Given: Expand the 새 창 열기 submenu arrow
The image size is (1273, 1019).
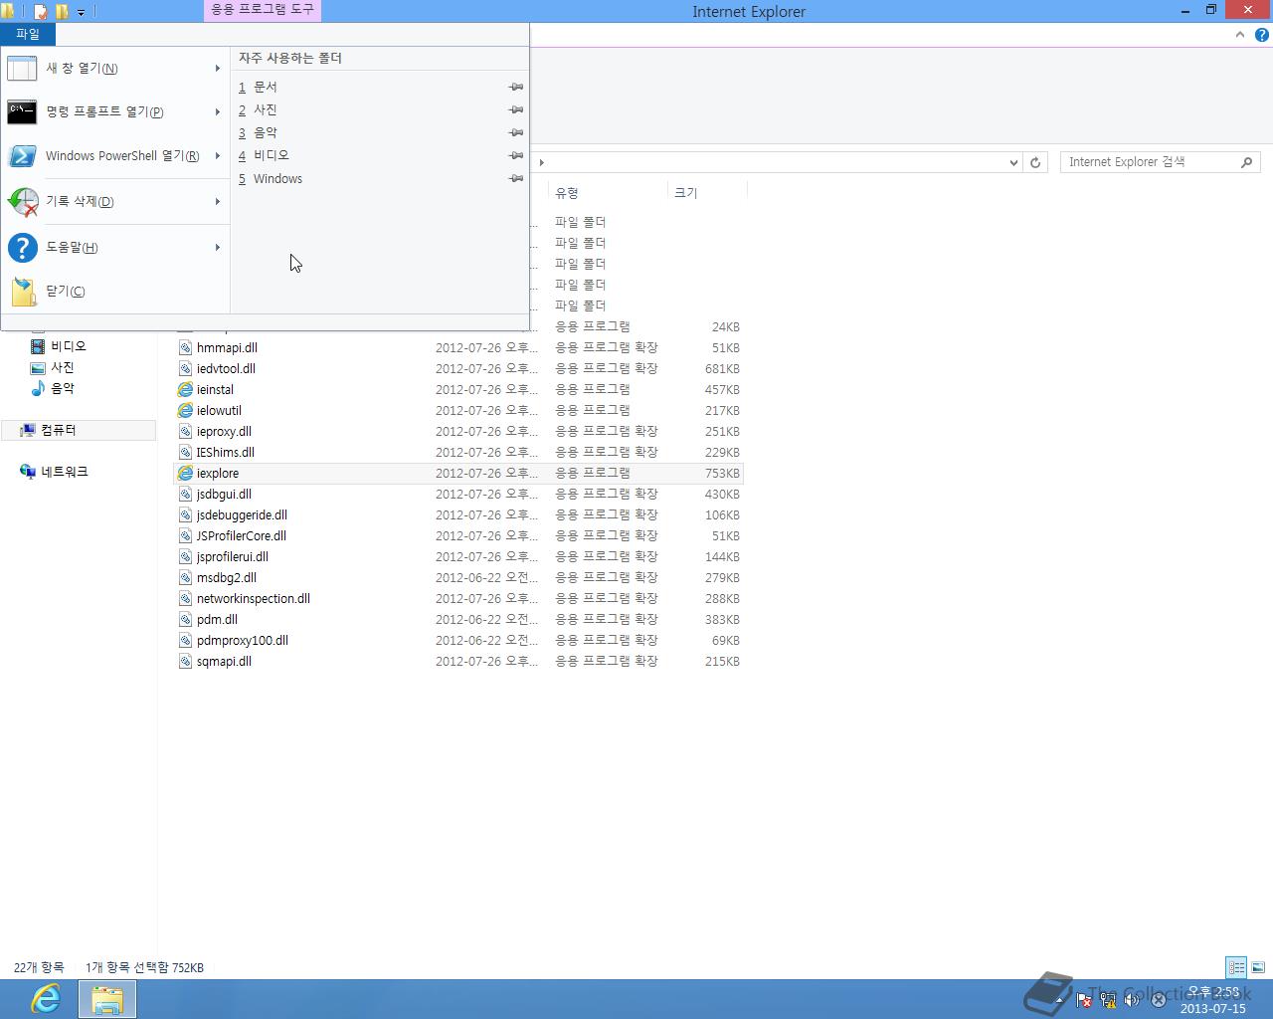Looking at the screenshot, I should (x=217, y=69).
